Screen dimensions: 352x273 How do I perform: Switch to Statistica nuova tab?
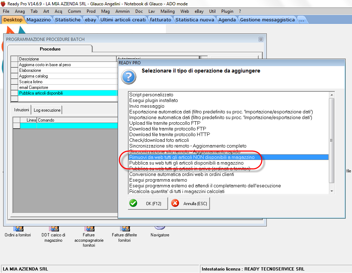[195, 20]
